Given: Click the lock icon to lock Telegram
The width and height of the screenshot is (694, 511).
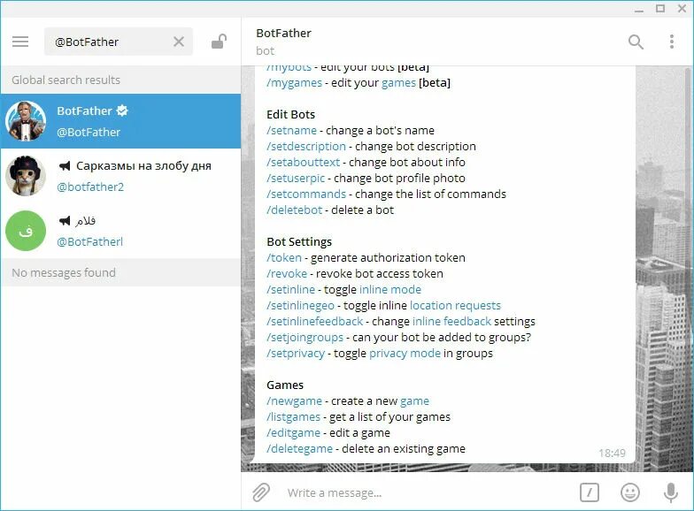Looking at the screenshot, I should pos(220,42).
